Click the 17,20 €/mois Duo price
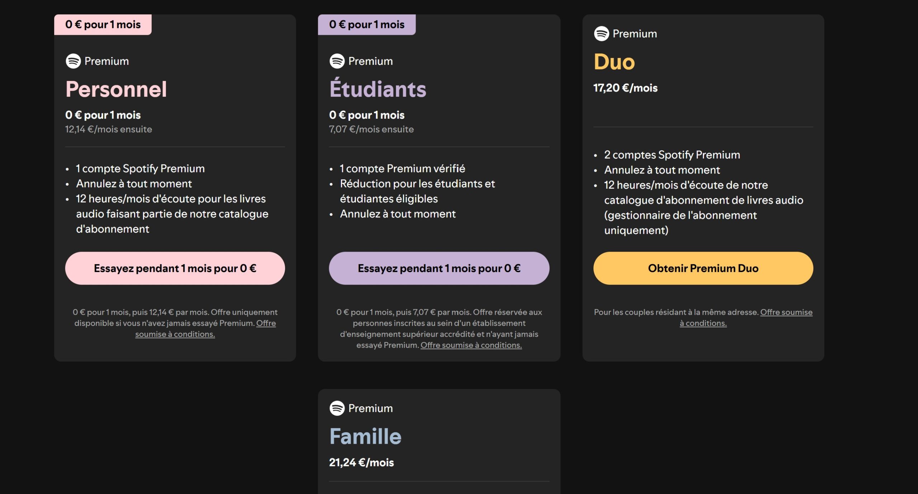918x494 pixels. [x=625, y=88]
